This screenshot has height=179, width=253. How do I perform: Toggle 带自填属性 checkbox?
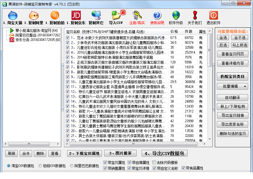pyautogui.click(x=129, y=163)
